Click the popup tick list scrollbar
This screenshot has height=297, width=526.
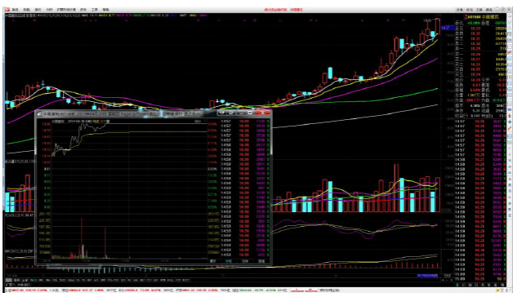[270, 188]
